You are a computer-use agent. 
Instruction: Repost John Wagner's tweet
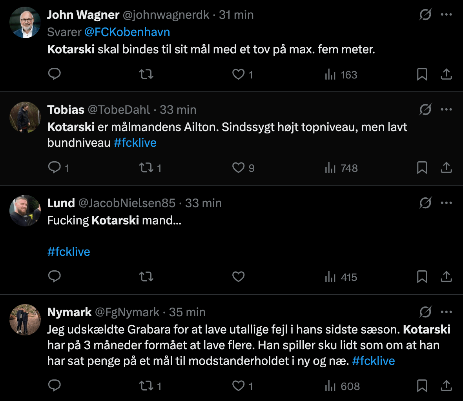point(146,74)
